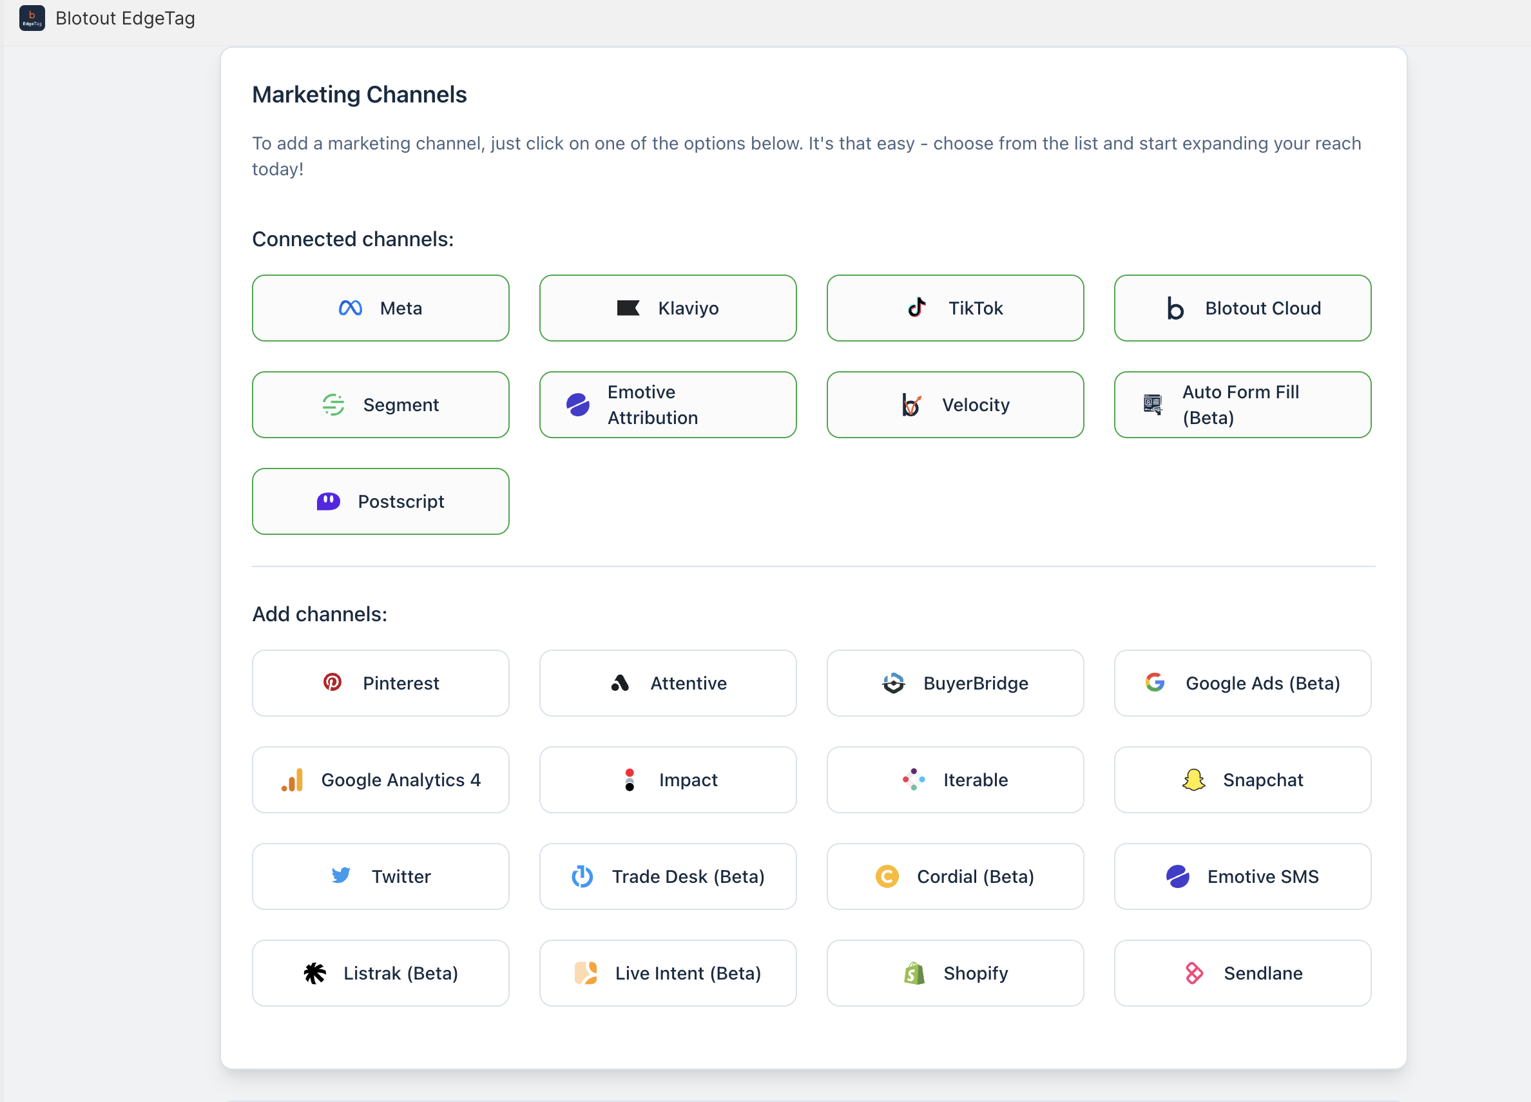
Task: Add the Listrak (Beta) channel
Action: (x=381, y=973)
